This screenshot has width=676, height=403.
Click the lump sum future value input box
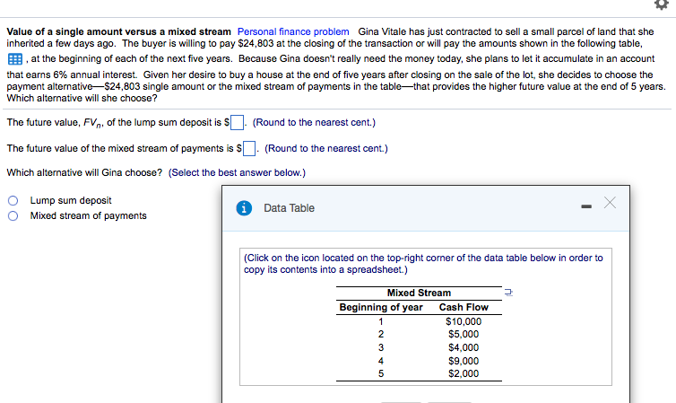[237, 123]
